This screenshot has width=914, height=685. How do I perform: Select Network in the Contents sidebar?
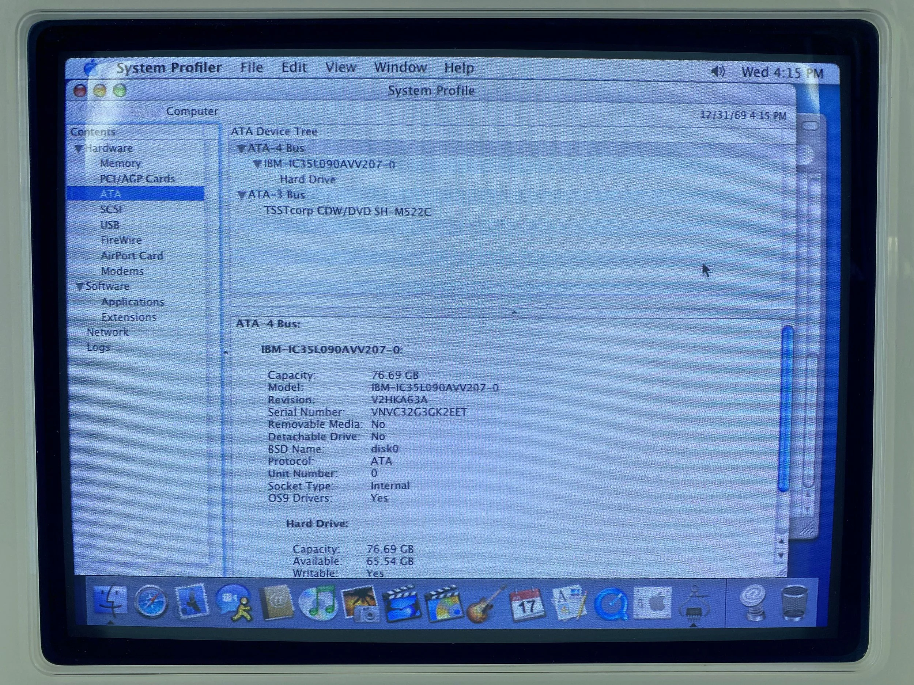107,332
